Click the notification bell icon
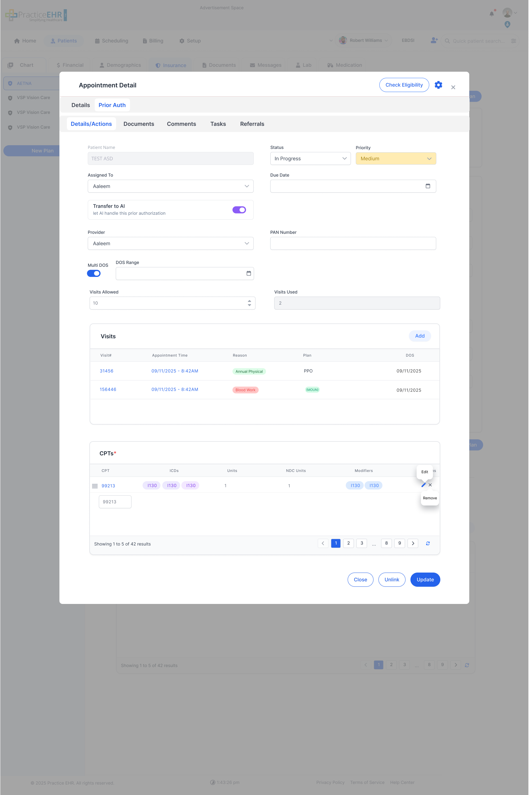Image resolution: width=529 pixels, height=795 pixels. pos(491,14)
